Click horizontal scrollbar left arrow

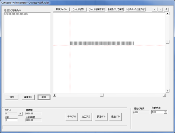click(x=55, y=95)
